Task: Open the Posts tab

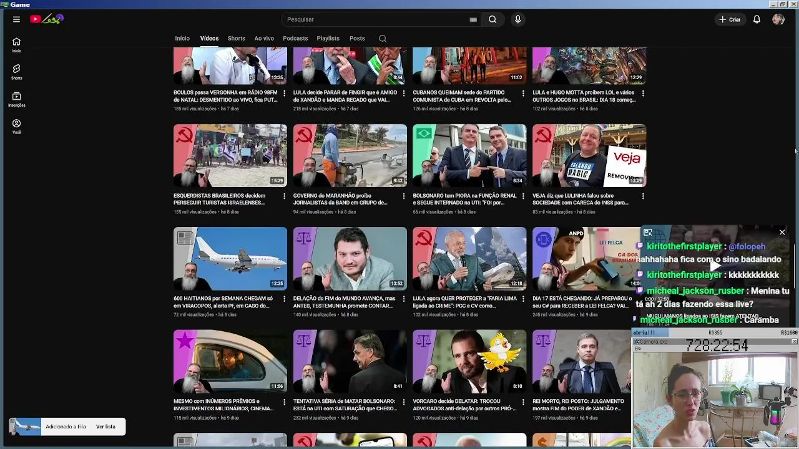Action: pos(357,39)
